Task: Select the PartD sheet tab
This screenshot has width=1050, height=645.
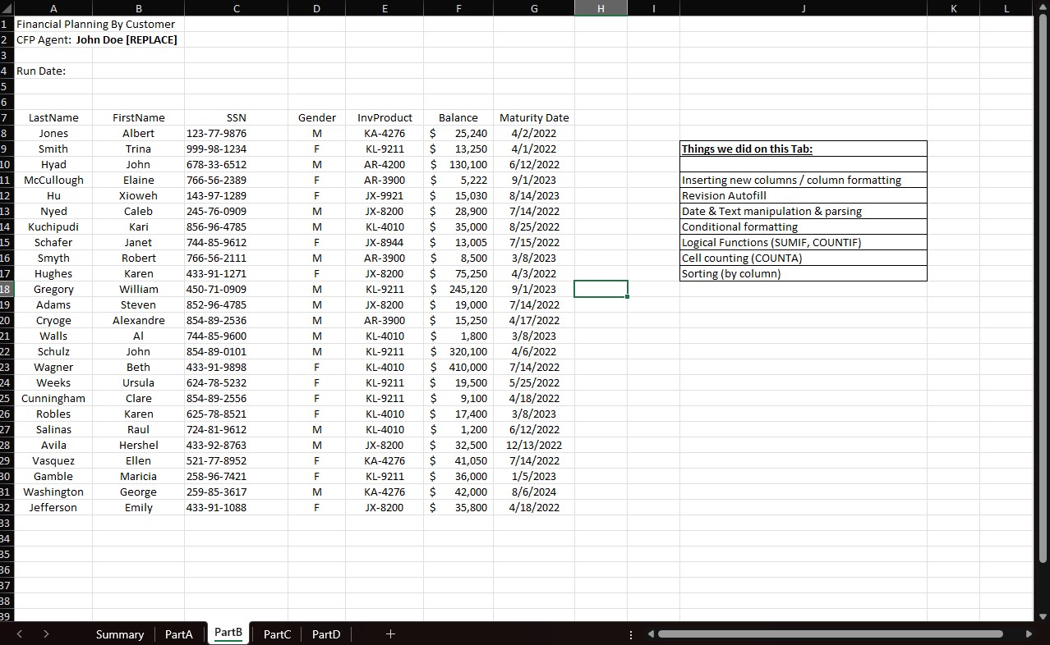Action: (x=325, y=634)
